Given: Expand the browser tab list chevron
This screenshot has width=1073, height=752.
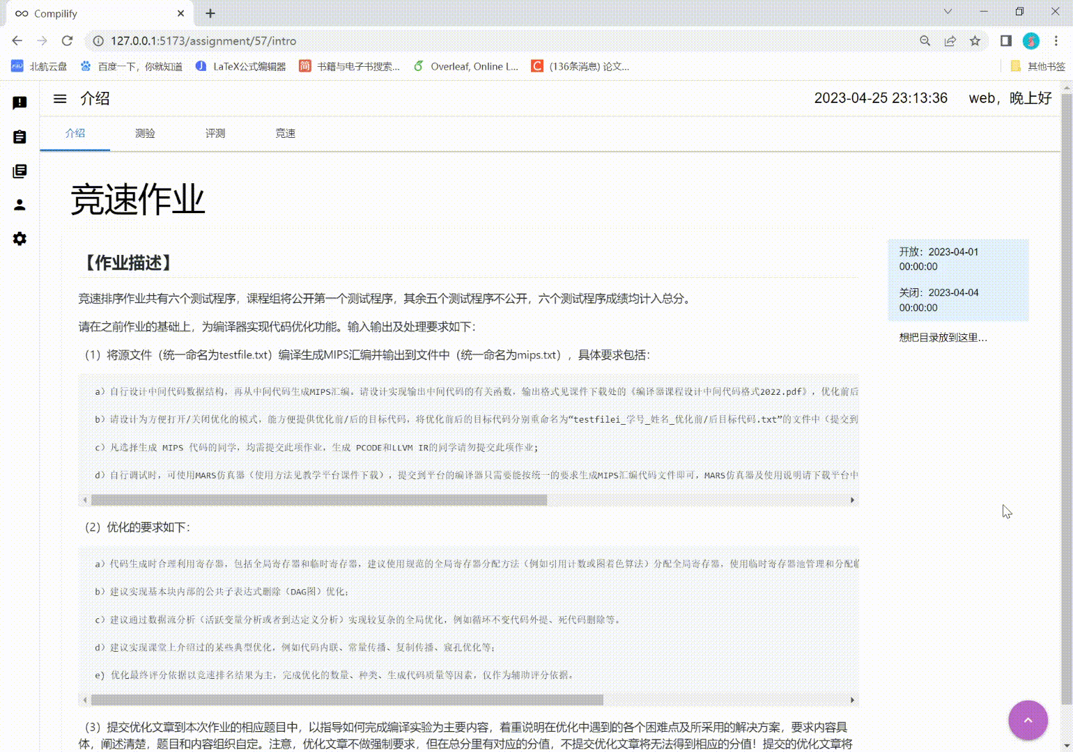Looking at the screenshot, I should click(948, 12).
